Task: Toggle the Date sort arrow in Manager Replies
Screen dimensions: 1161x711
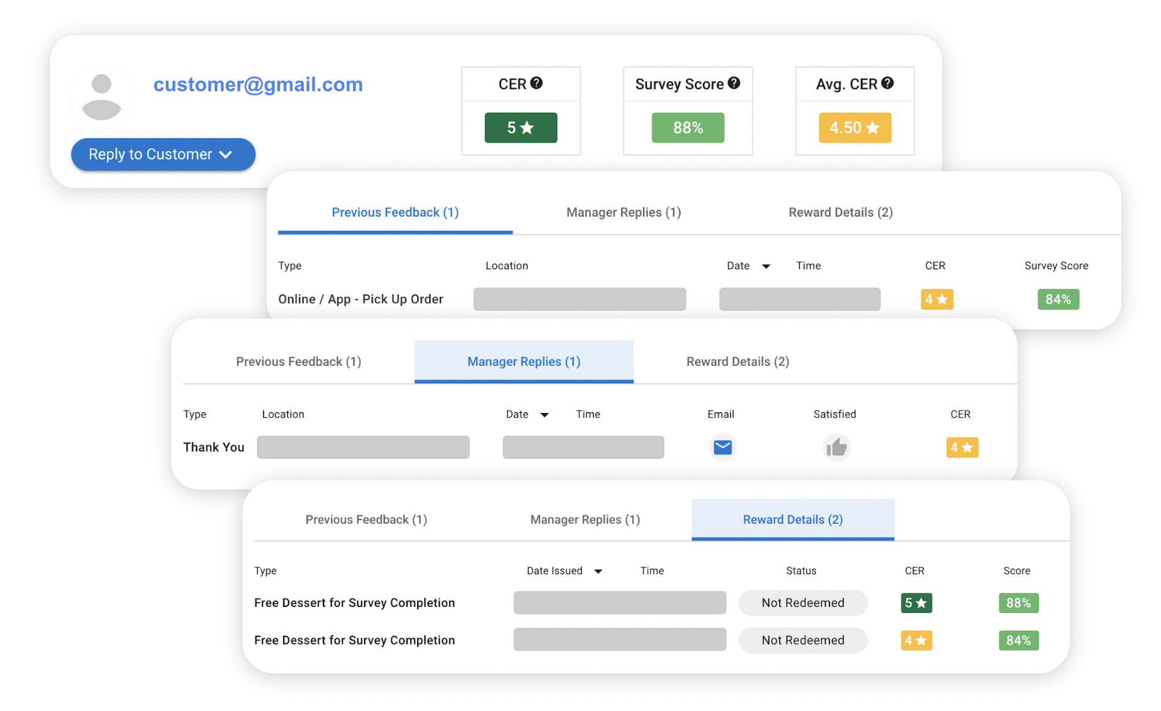Action: pos(545,414)
